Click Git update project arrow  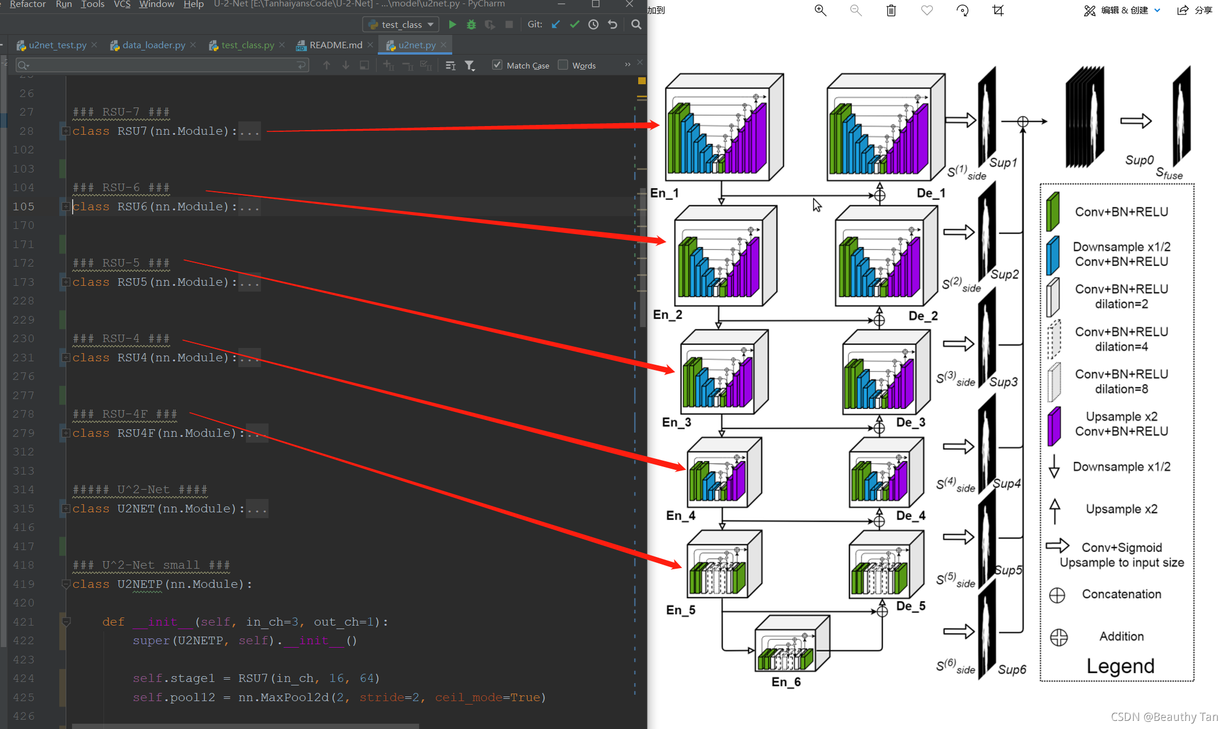(x=556, y=24)
